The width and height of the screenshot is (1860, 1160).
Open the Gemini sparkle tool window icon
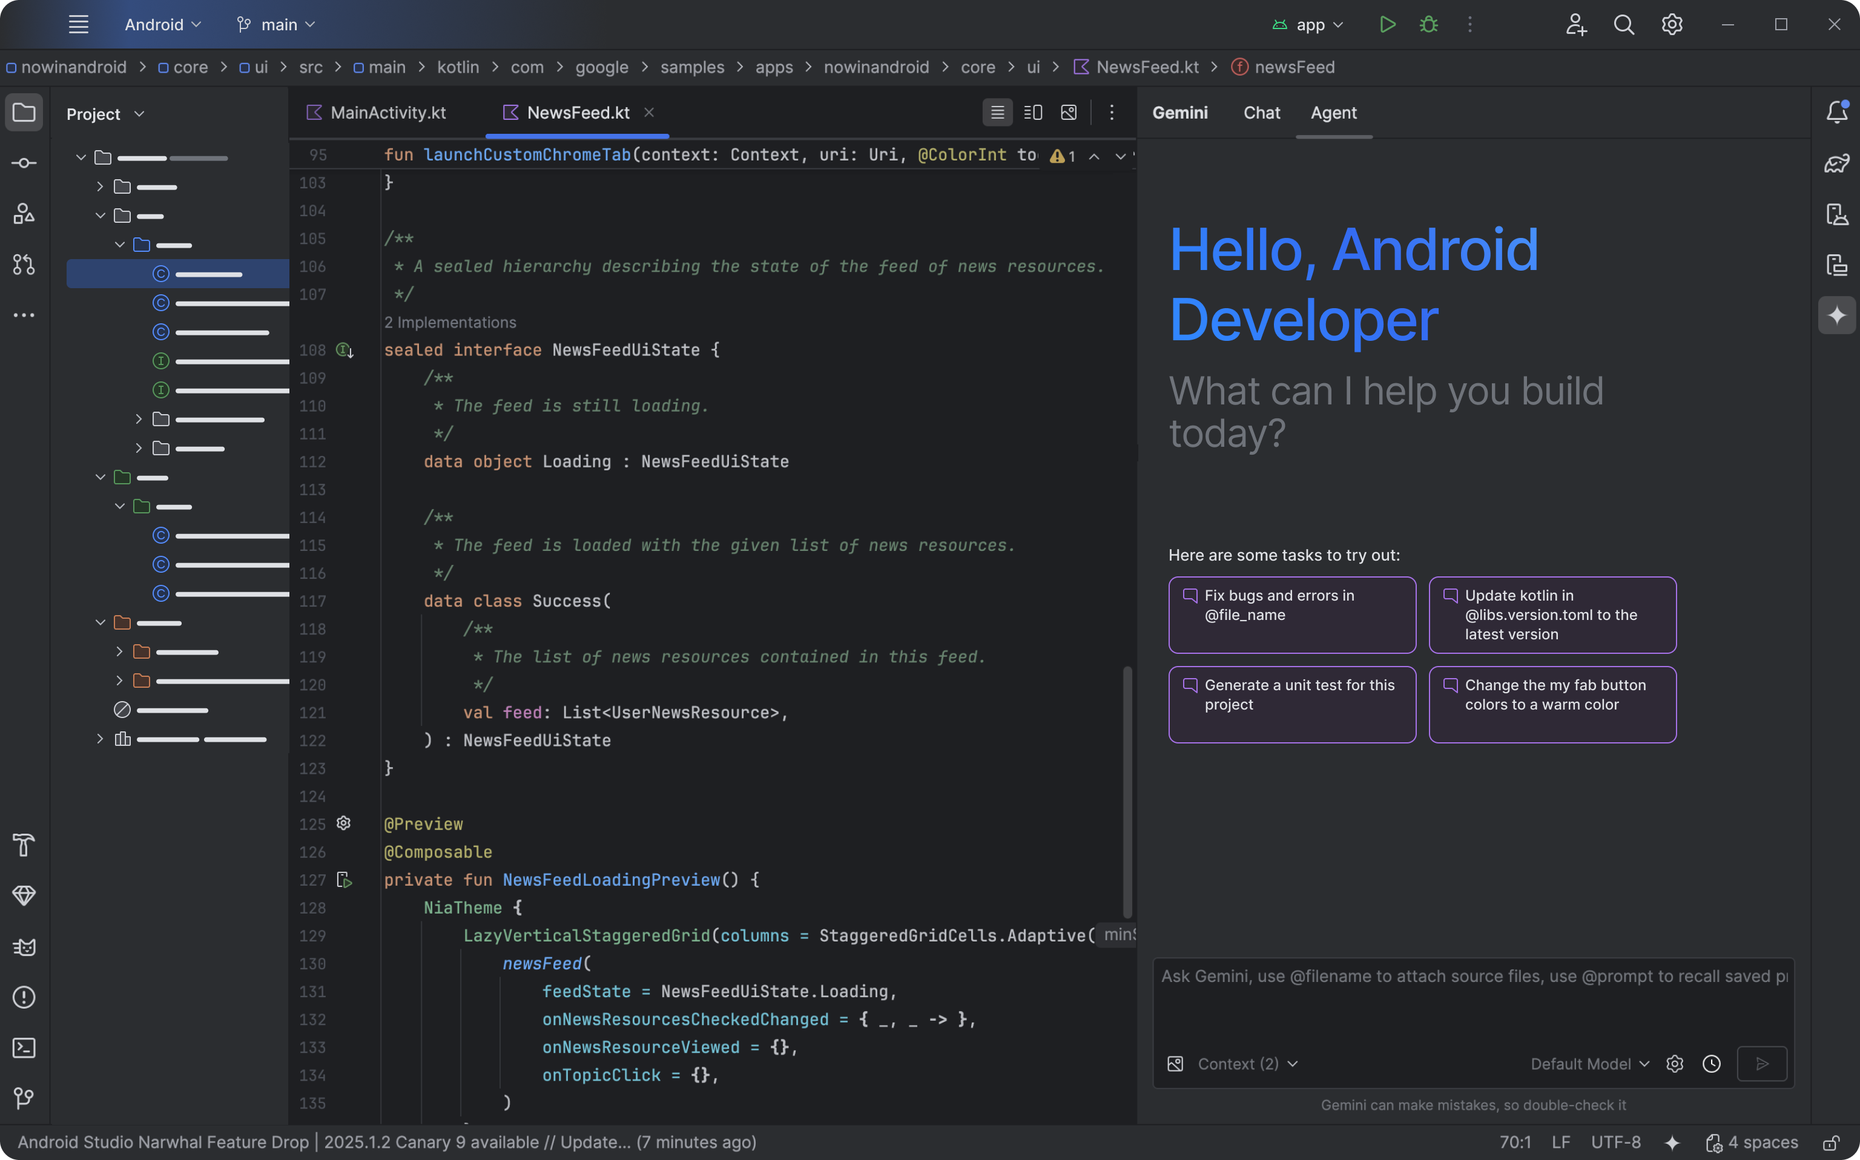(x=1836, y=315)
